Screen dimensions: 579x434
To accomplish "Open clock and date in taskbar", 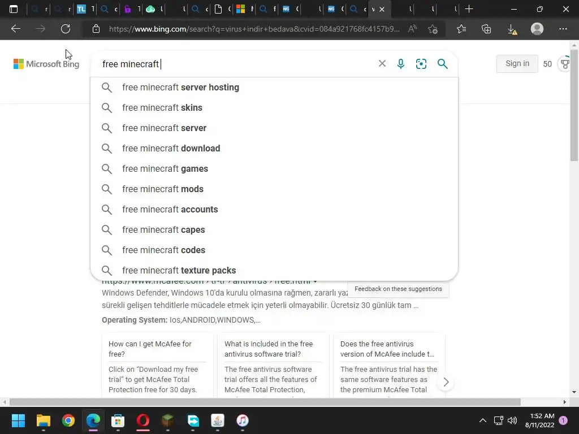I will click(540, 420).
